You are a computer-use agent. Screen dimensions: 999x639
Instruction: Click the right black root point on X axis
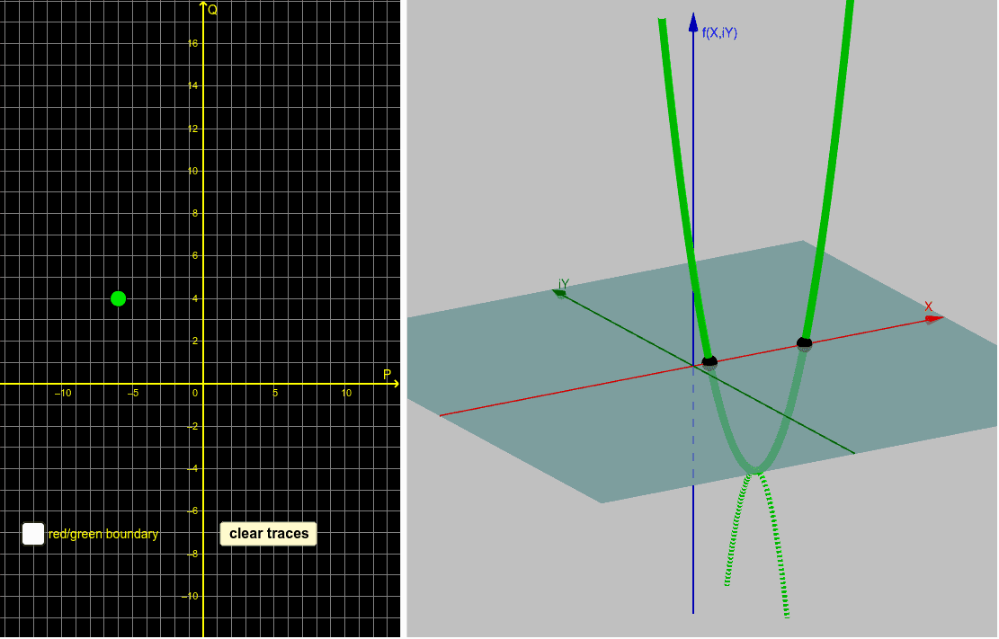[x=804, y=344]
